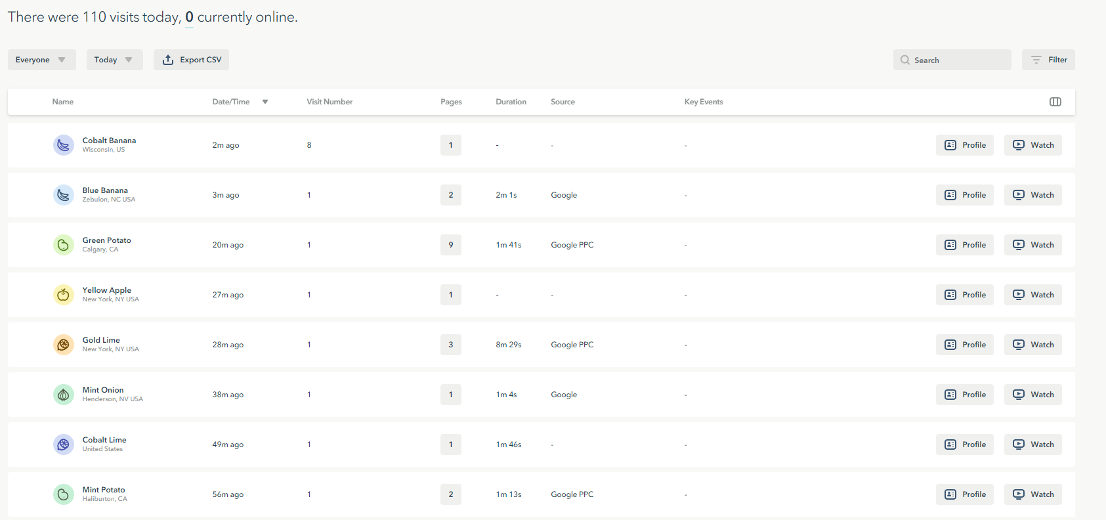
Task: Watch Blue Banana's session recording
Action: 1032,195
